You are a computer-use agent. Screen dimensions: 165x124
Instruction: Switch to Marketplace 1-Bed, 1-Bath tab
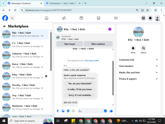click(x=63, y=3)
